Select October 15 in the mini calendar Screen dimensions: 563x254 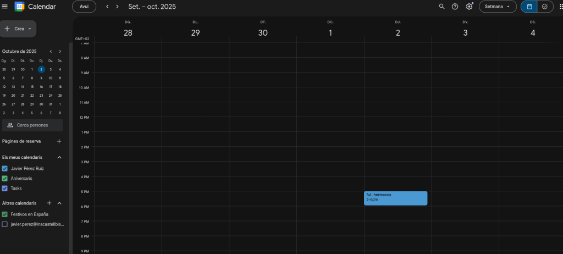tap(32, 86)
